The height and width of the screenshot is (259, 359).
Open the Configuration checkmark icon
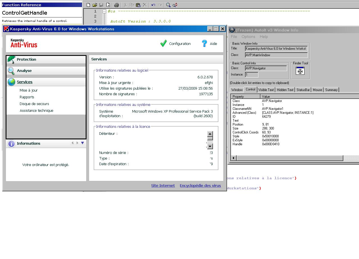163,44
